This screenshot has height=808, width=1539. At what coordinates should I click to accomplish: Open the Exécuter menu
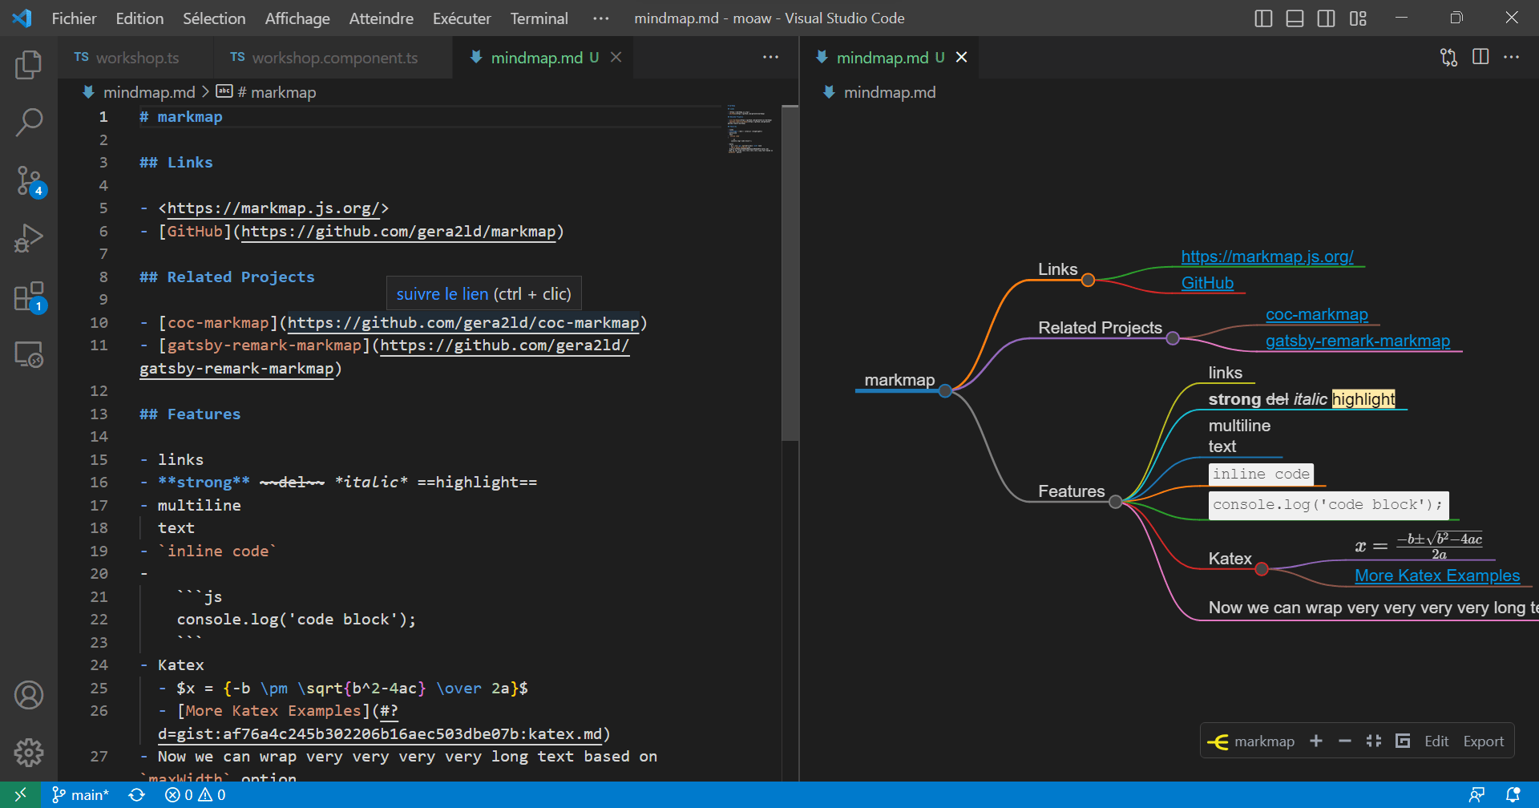[x=462, y=18]
